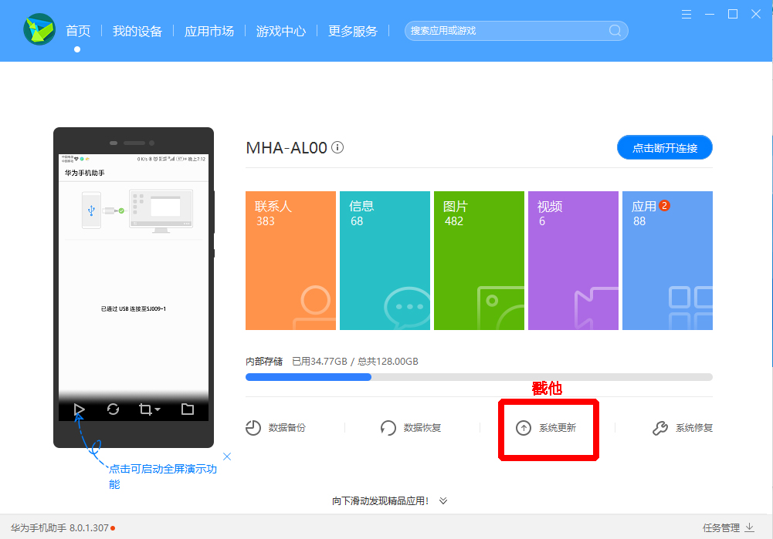Viewport: 773px width, 539px height.
Task: Switch to 我的设备 tab
Action: click(137, 31)
